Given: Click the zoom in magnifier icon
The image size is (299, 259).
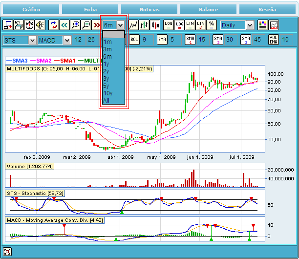Looking at the screenshot, I should (x=75, y=25).
